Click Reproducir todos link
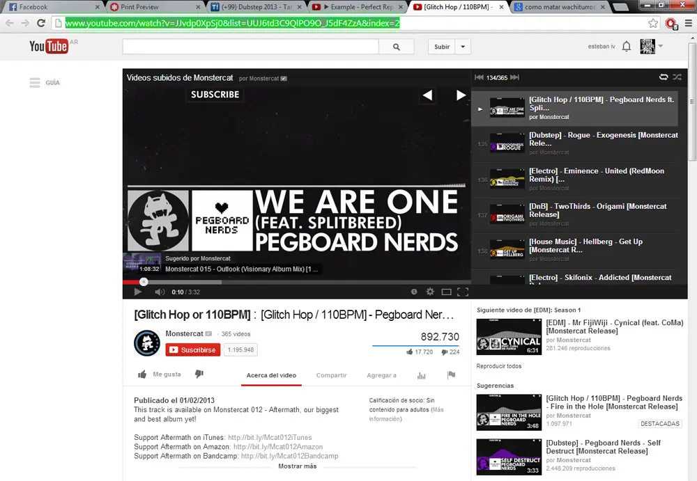Viewport: 697px width, 481px height. click(x=499, y=366)
